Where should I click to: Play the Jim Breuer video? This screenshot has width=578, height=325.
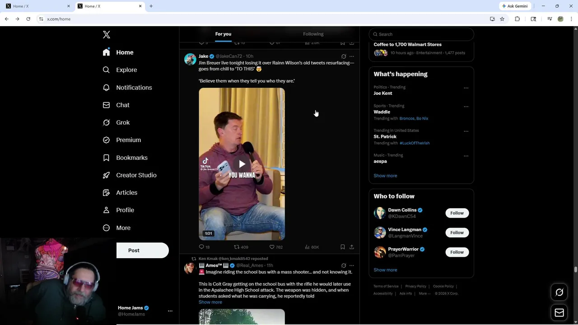click(x=242, y=164)
